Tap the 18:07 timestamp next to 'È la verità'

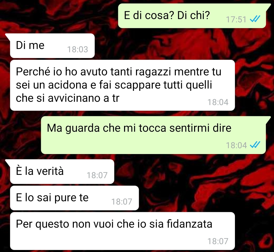tap(97, 175)
